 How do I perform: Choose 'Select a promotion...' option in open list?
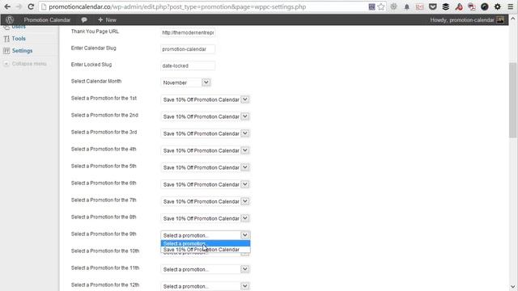click(x=205, y=243)
